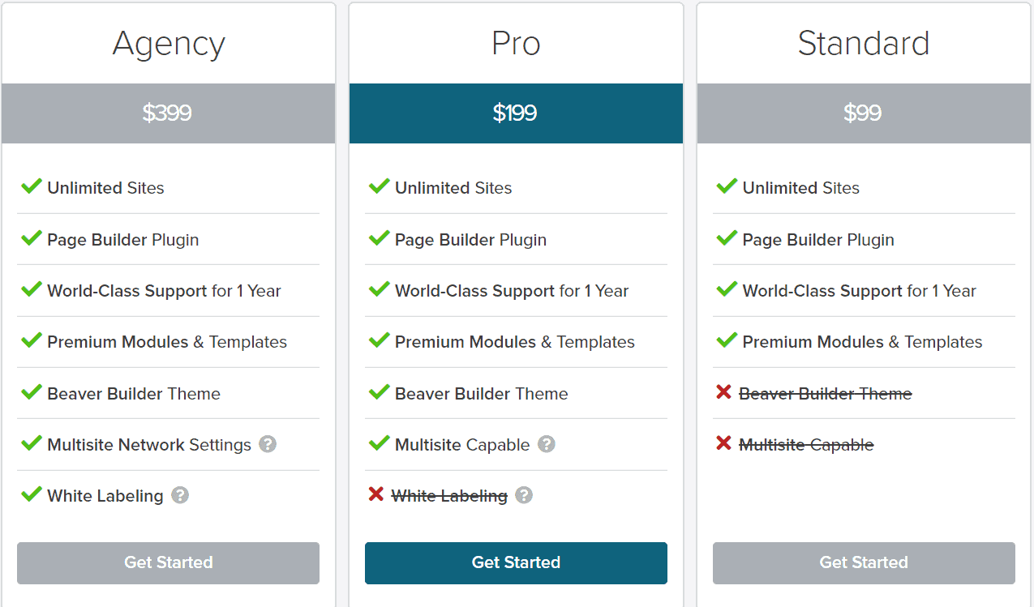
Task: Click green checkmark for Agency Unlimited Sites
Action: (x=31, y=186)
